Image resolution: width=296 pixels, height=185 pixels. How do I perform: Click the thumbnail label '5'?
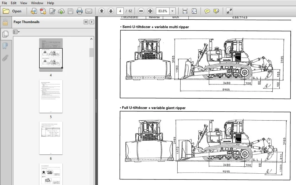point(50,117)
